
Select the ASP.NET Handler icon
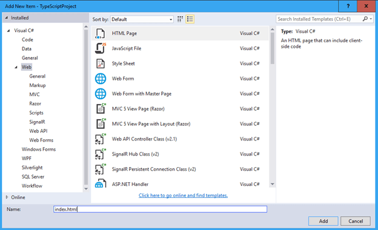(x=101, y=183)
